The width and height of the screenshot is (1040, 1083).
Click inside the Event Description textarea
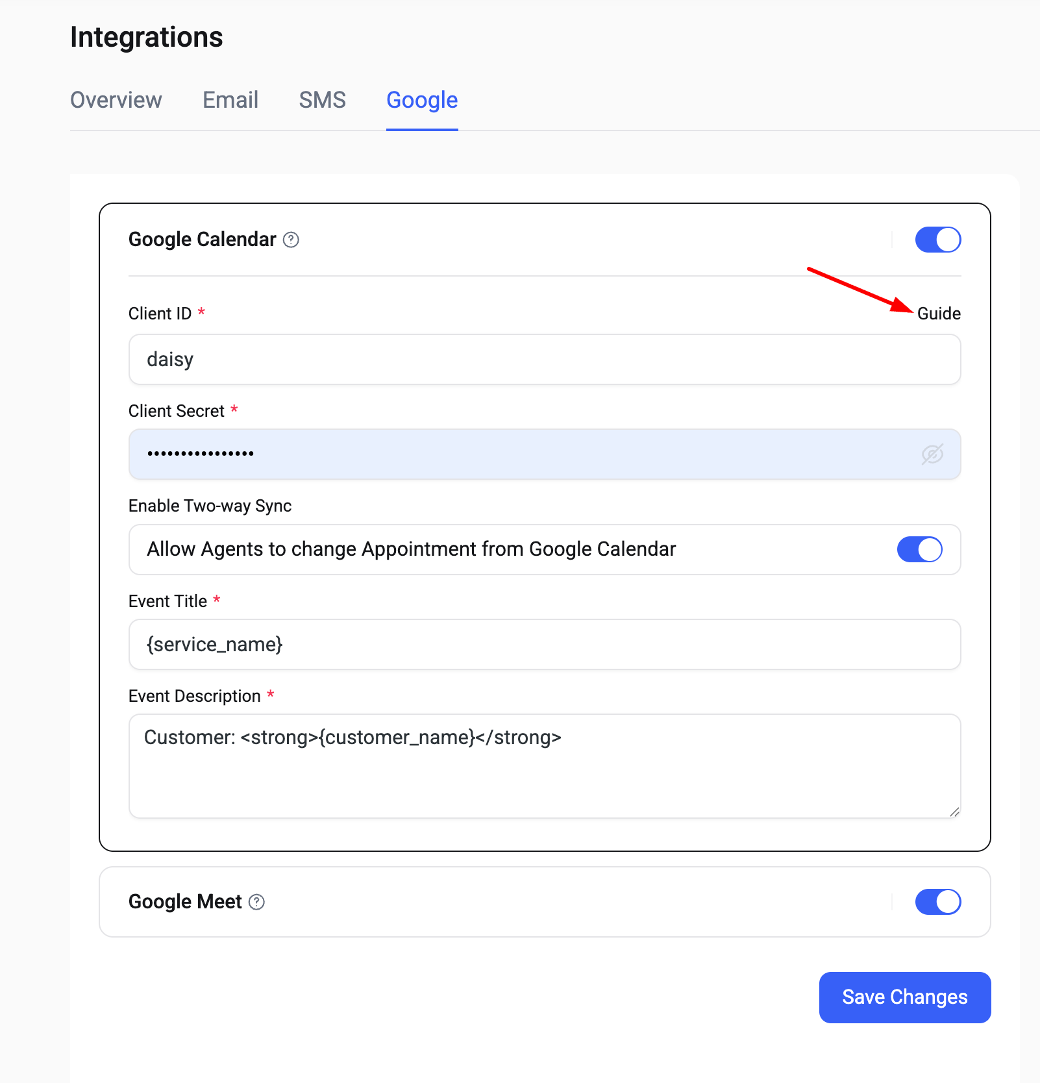[x=544, y=773]
